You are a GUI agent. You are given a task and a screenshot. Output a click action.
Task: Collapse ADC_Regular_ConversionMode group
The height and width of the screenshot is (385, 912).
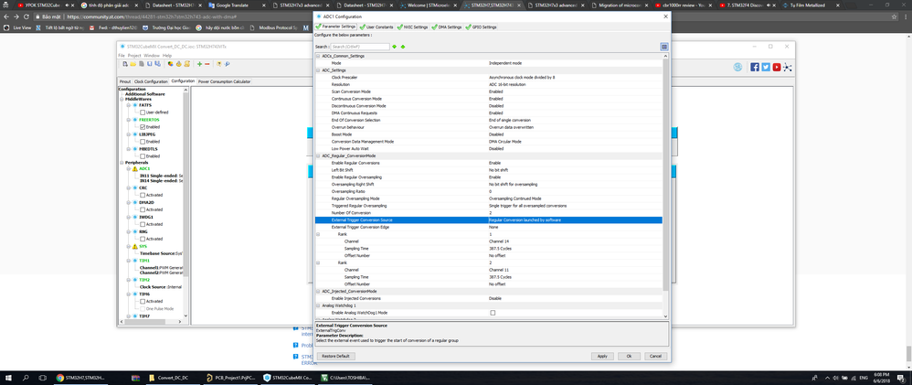coord(318,155)
